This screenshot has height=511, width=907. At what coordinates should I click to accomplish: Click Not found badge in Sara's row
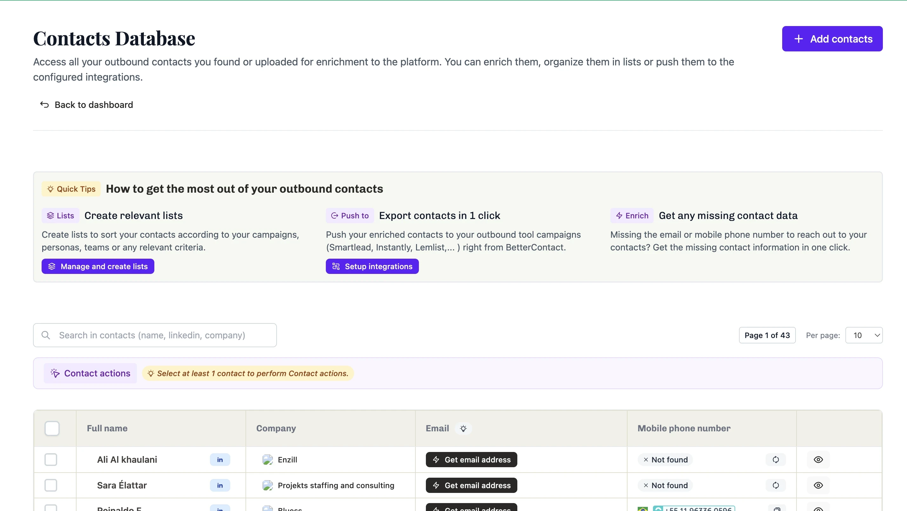(x=665, y=485)
